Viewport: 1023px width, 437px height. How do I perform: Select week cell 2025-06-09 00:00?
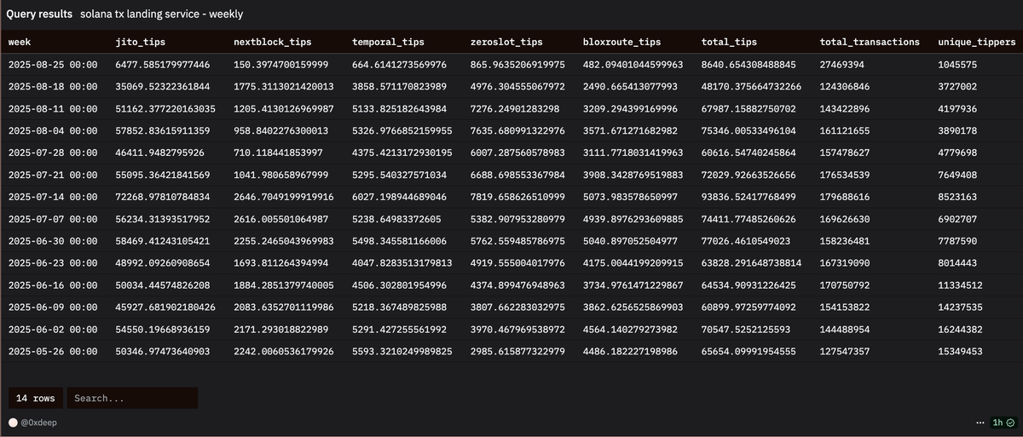coord(53,308)
